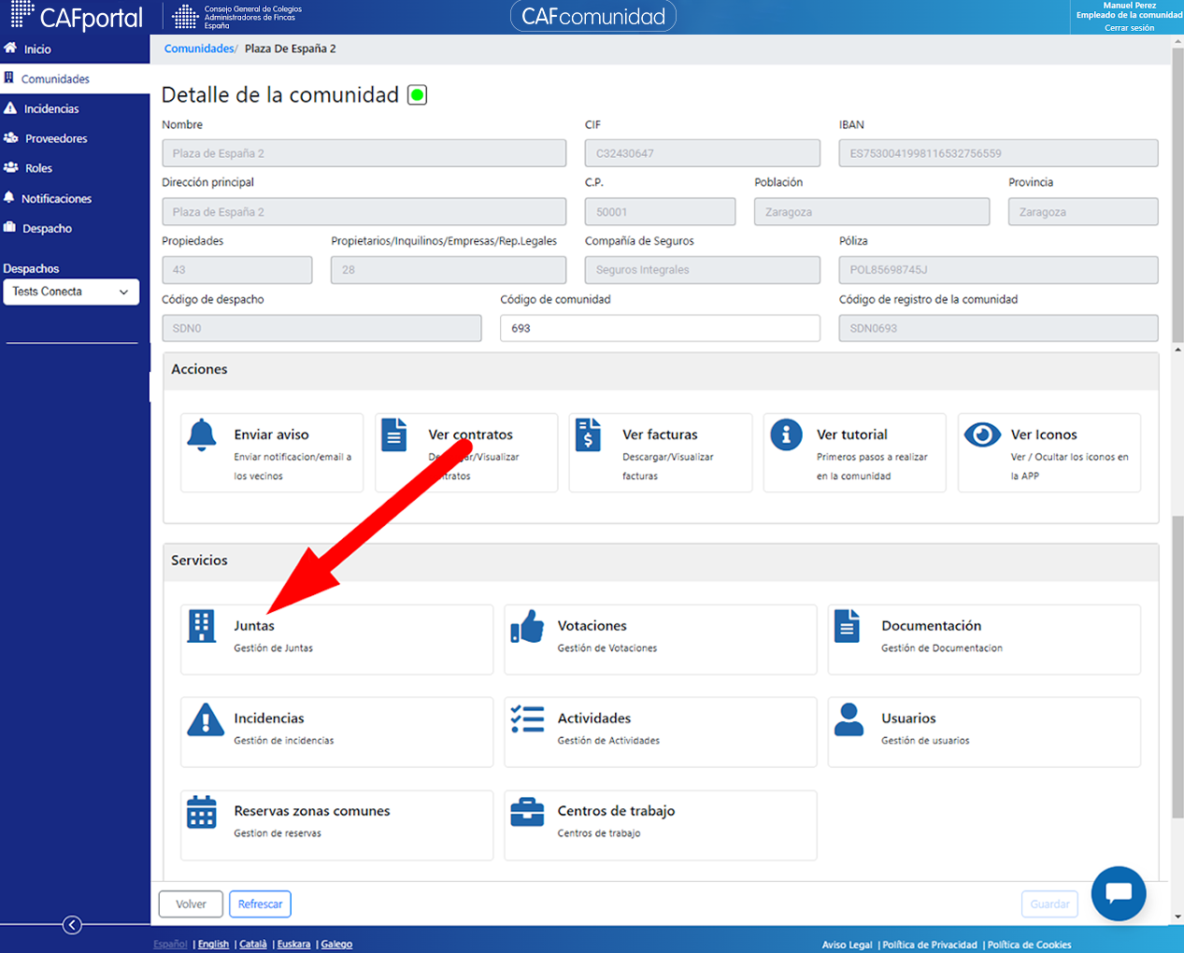The width and height of the screenshot is (1184, 953).
Task: Toggle the green community status indicator
Action: 418,94
